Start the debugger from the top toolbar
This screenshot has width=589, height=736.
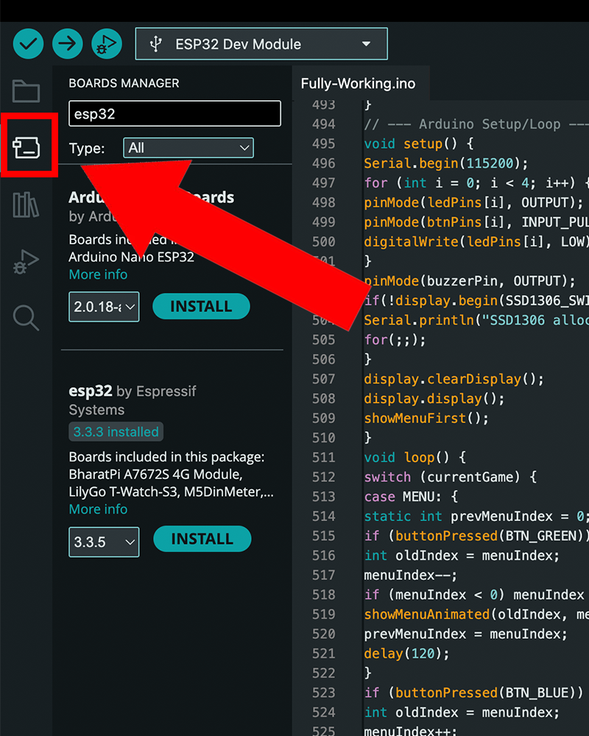[x=107, y=44]
